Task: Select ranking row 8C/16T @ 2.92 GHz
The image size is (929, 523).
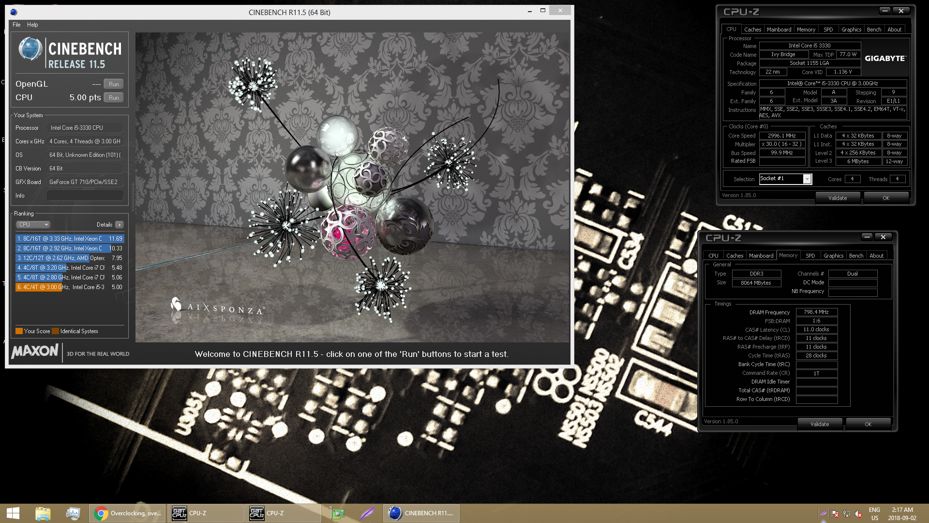Action: pos(70,248)
